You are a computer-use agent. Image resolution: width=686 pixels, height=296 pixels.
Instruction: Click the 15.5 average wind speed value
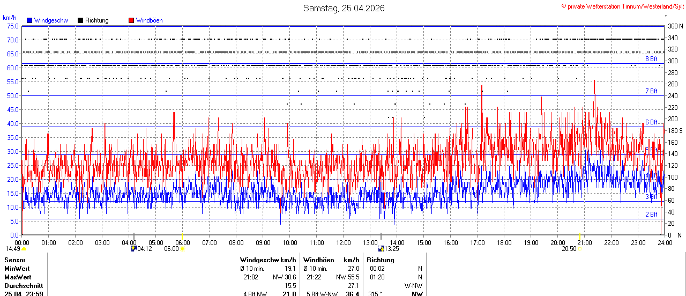(290, 286)
